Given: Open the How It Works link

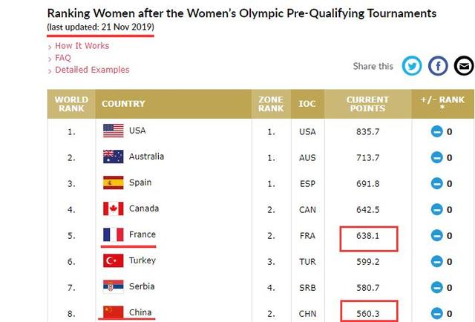Looking at the screenshot, I should [x=82, y=46].
